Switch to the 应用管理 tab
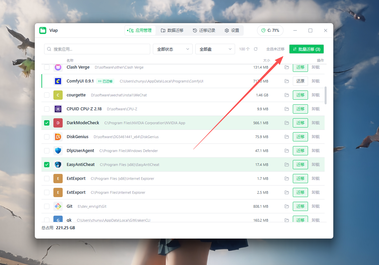Screen dimensions: 379x265 tap(140, 30)
